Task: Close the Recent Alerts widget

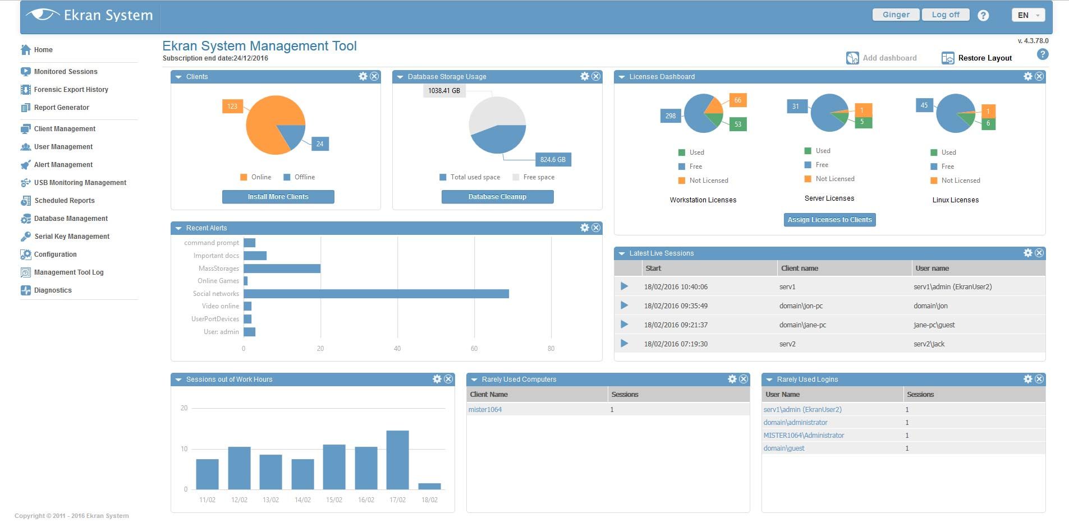Action: tap(596, 228)
